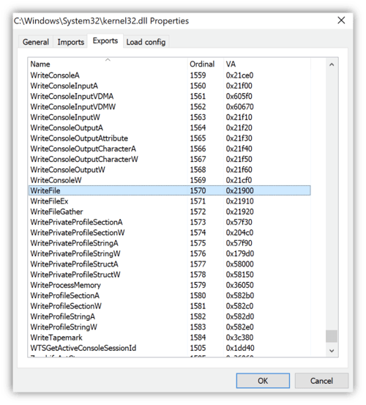Select the Exports tab
The width and height of the screenshot is (366, 405).
point(105,41)
